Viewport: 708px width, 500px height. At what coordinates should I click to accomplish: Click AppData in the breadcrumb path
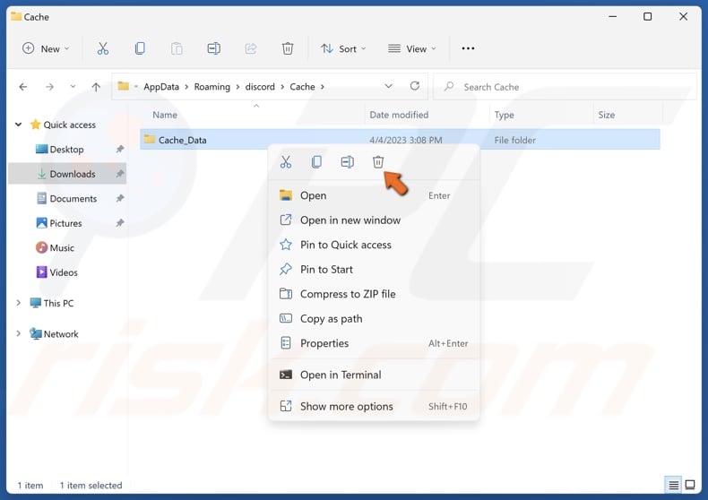click(161, 87)
